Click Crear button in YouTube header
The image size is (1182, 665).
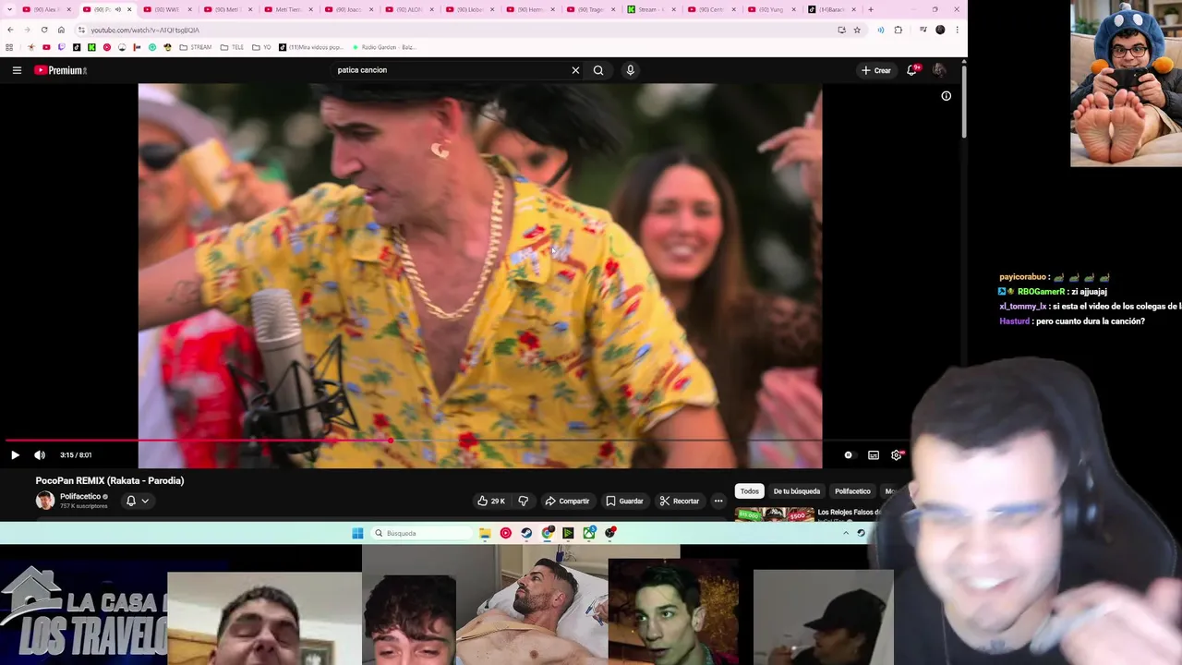click(x=875, y=70)
